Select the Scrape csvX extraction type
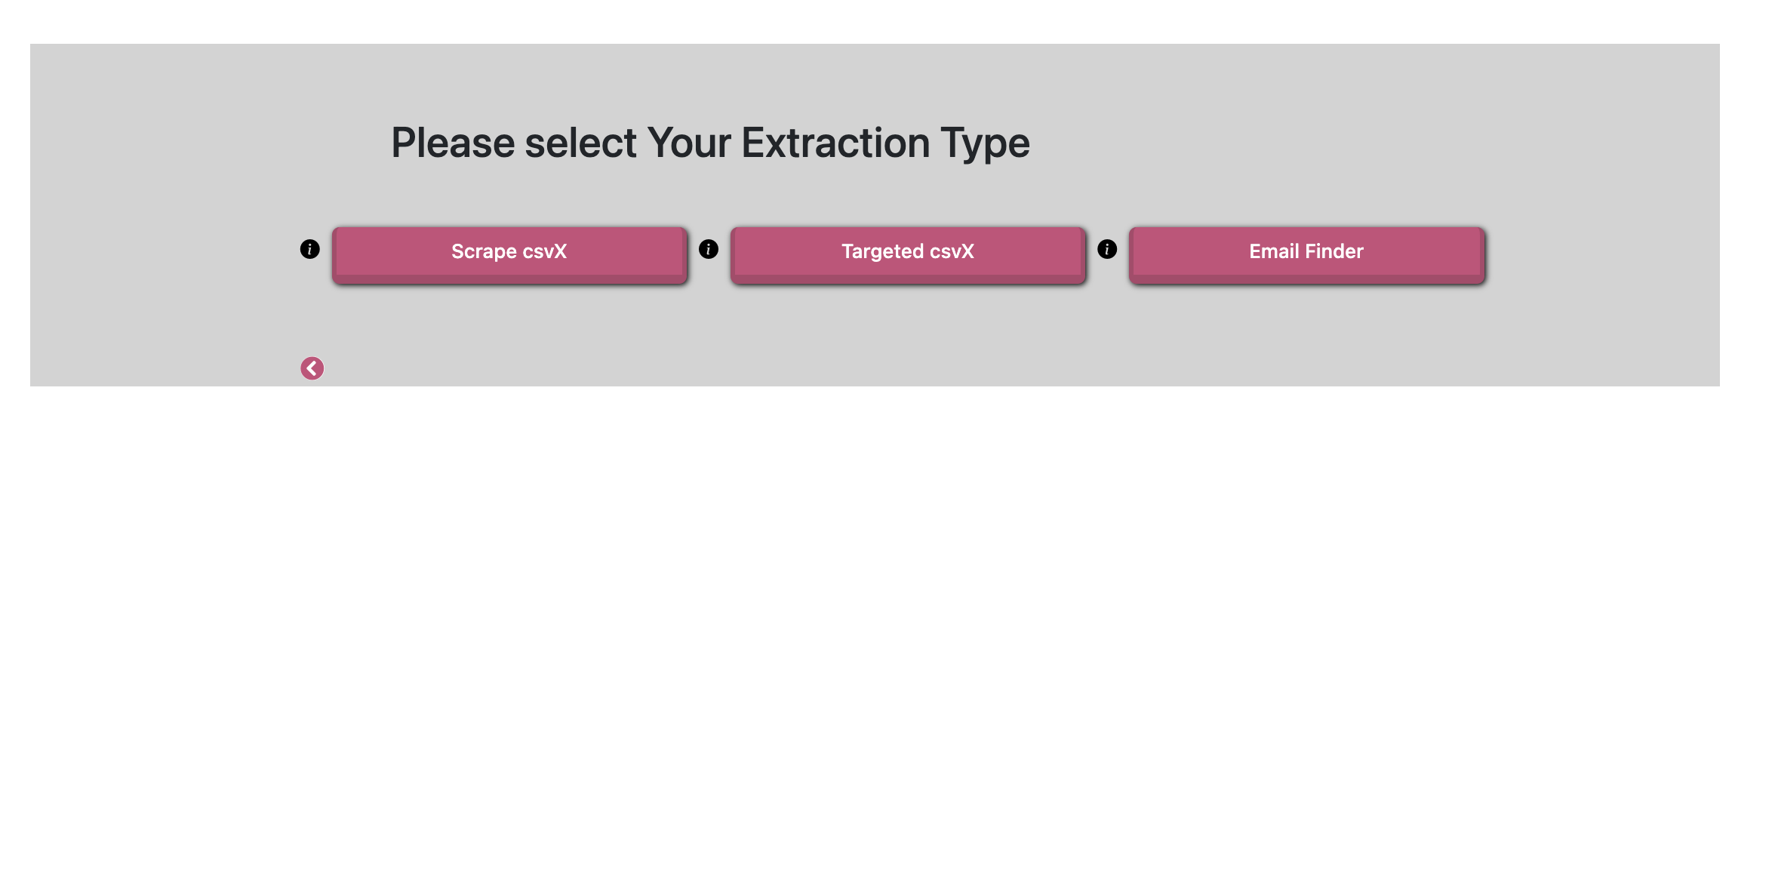The image size is (1775, 877). [509, 253]
